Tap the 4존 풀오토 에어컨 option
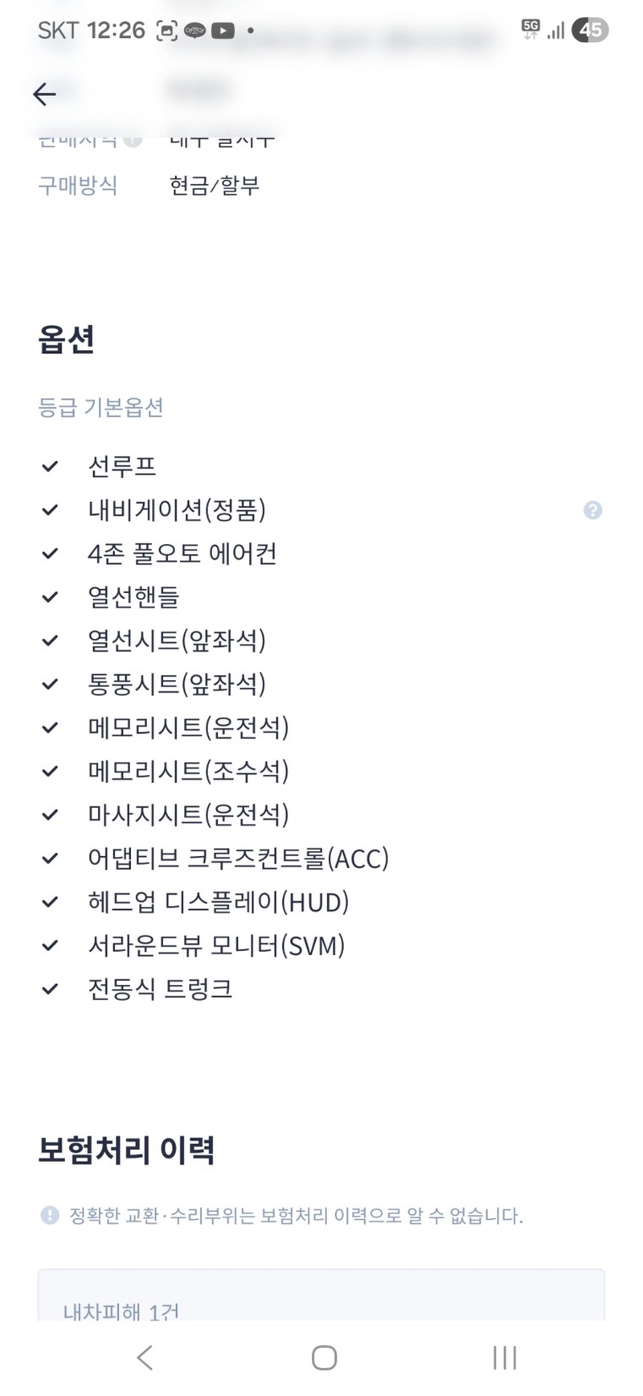 click(x=182, y=554)
